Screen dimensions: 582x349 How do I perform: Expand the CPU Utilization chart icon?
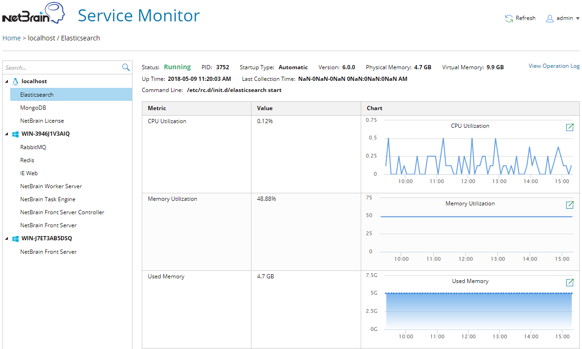569,127
